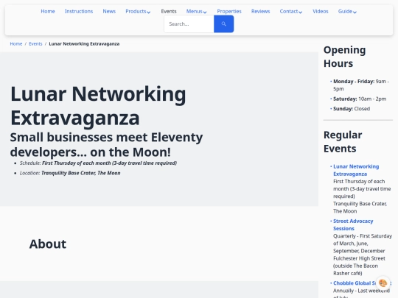Screen dimensions: 398x298
Task: Click the Events breadcrumb link
Action: click(35, 44)
